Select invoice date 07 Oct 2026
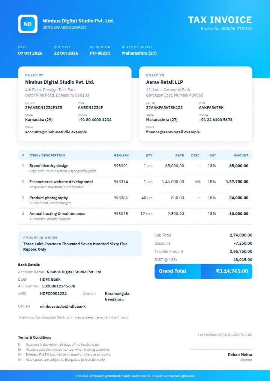 pos(30,53)
